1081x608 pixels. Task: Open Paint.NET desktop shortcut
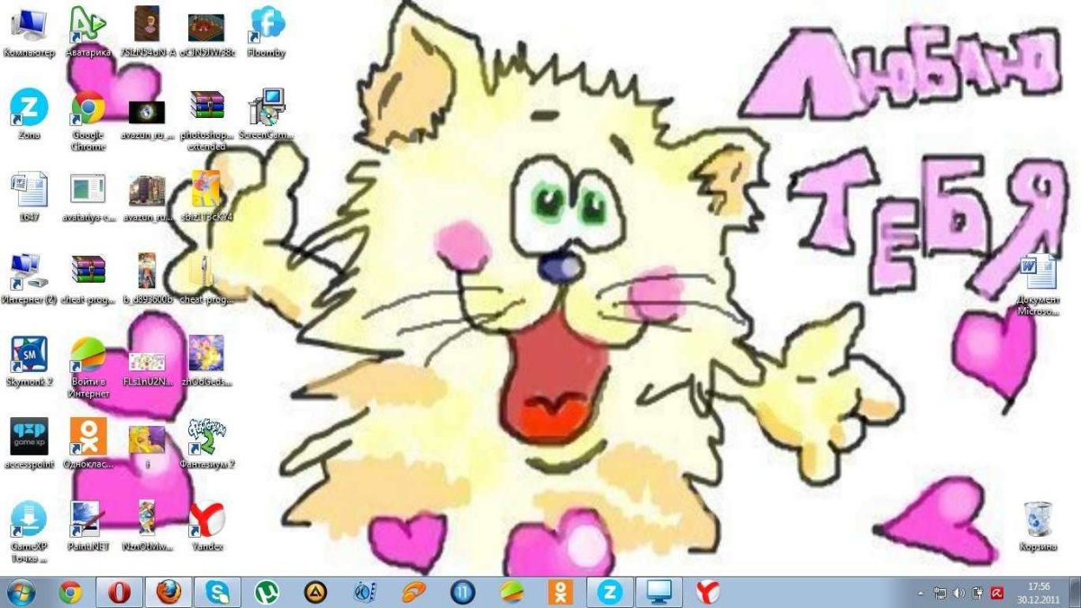87,519
